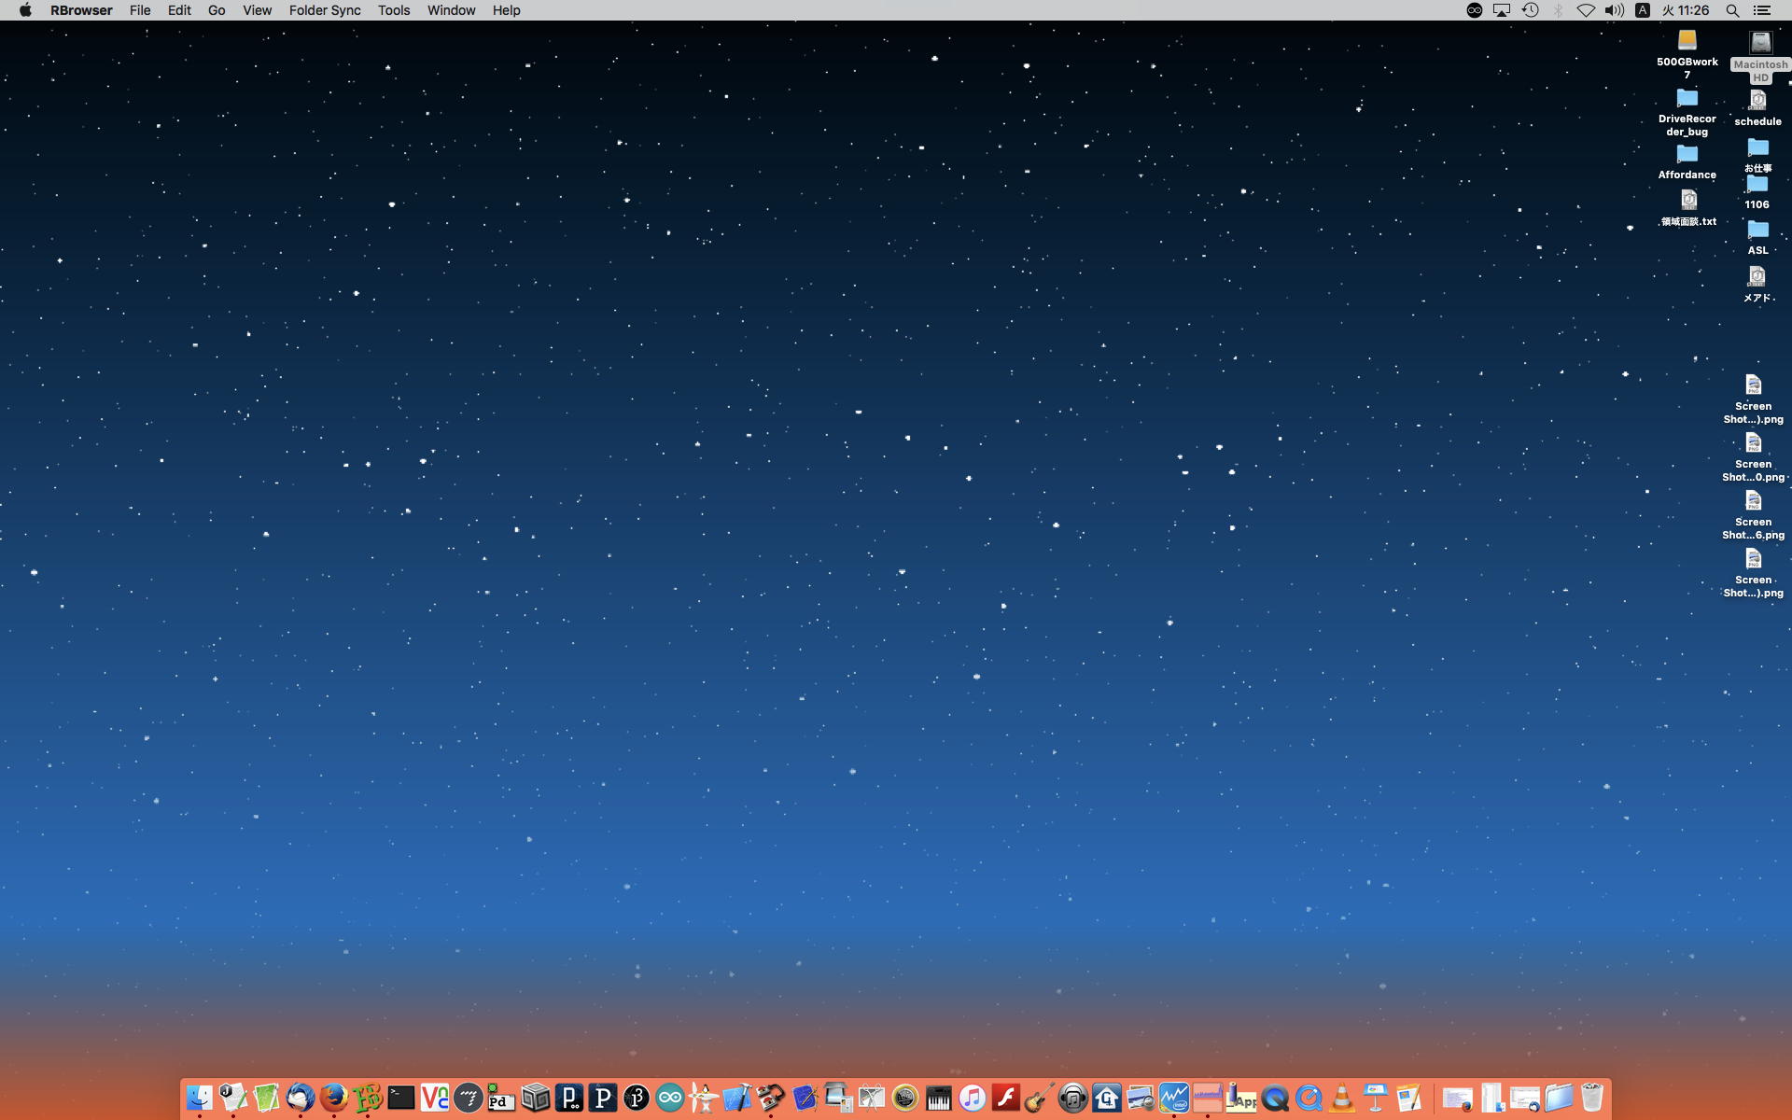Select the Affordance folder on desktop
This screenshot has width=1792, height=1120.
pyautogui.click(x=1687, y=155)
